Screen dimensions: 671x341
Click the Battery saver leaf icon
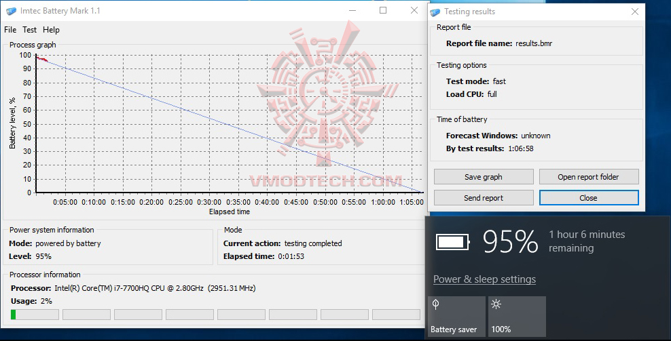[x=435, y=304]
